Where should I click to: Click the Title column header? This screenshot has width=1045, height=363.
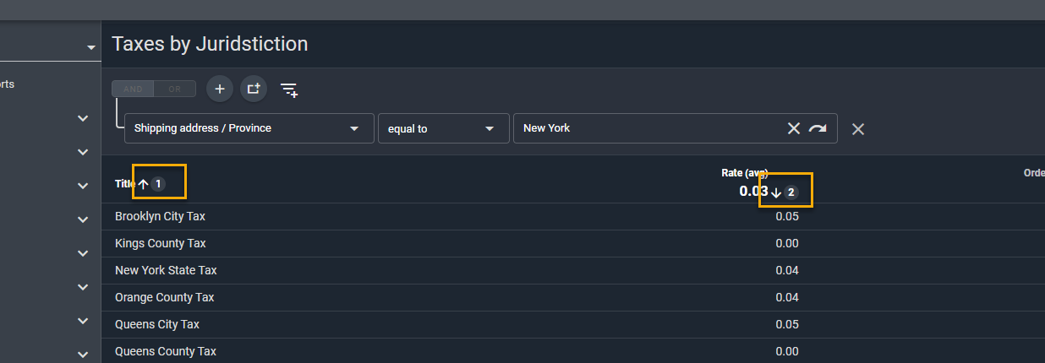[x=124, y=184]
